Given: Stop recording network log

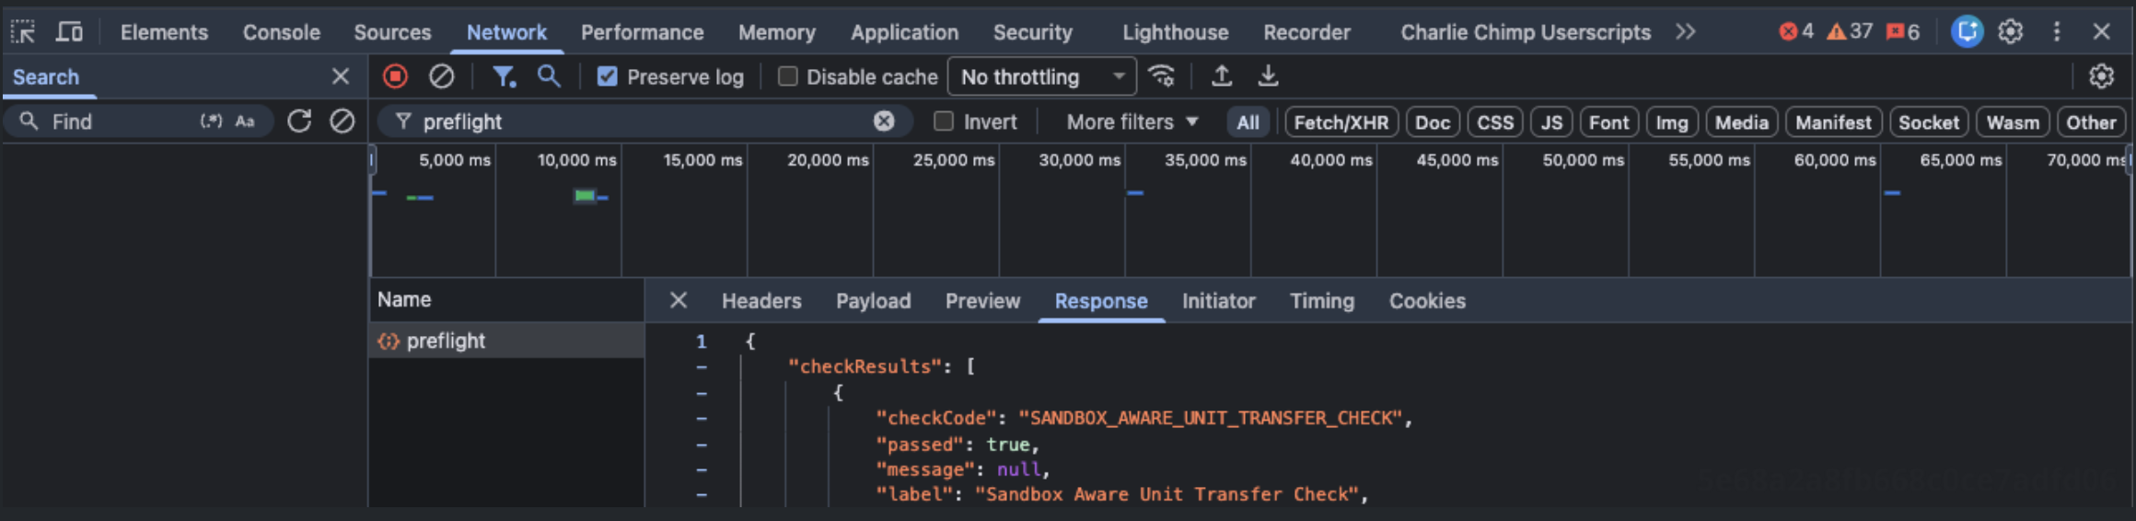Looking at the screenshot, I should 396,76.
